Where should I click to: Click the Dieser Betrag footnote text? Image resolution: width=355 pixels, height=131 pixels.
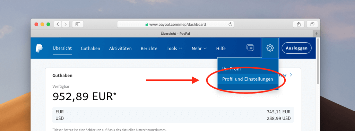point(110,129)
